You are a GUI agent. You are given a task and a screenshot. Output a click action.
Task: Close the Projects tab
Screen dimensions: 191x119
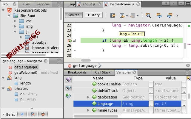(x=15, y=4)
